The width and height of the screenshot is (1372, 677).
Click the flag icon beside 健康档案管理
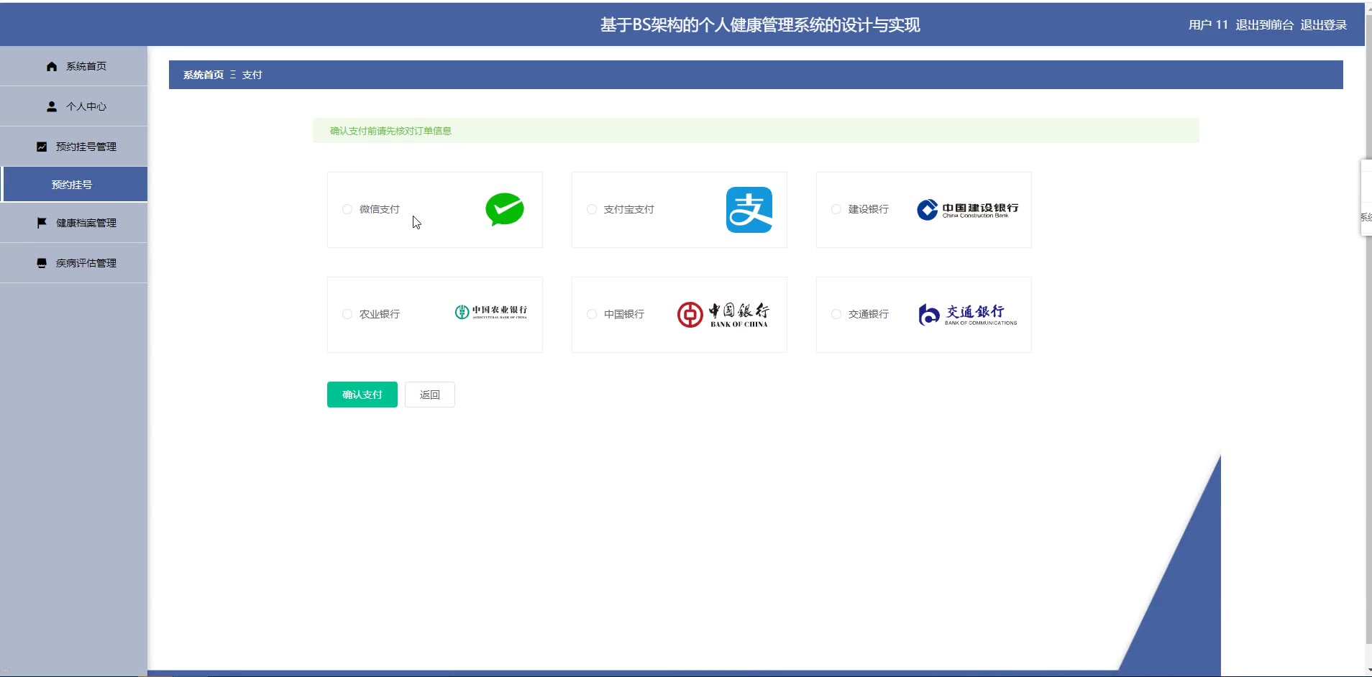tap(42, 223)
